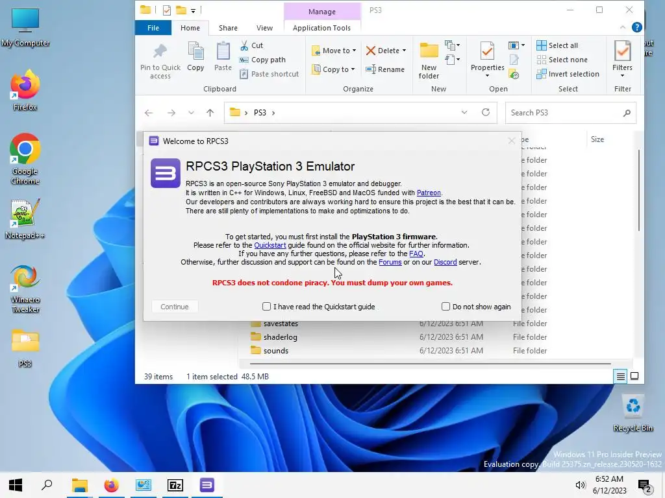Open the Forums link
665x498 pixels.
(x=390, y=262)
